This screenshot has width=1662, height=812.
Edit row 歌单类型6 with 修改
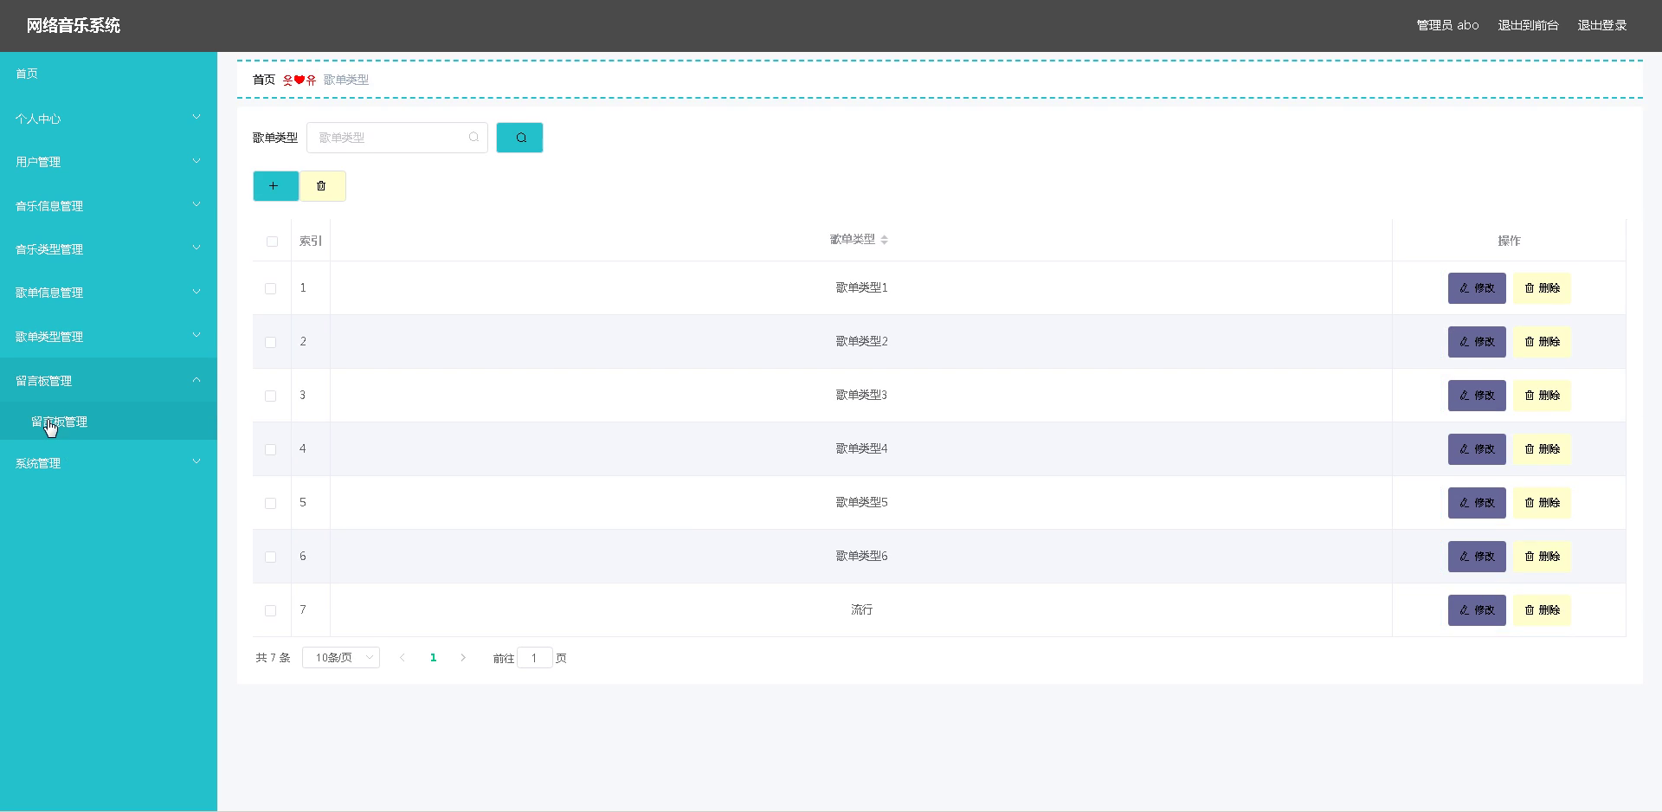coord(1477,557)
